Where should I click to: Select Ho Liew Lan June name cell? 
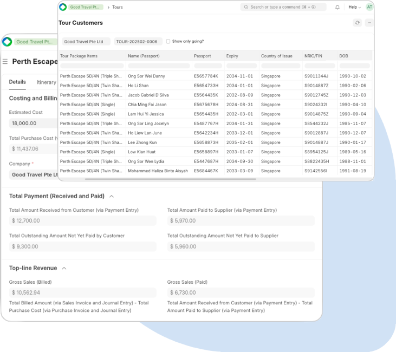159,133
